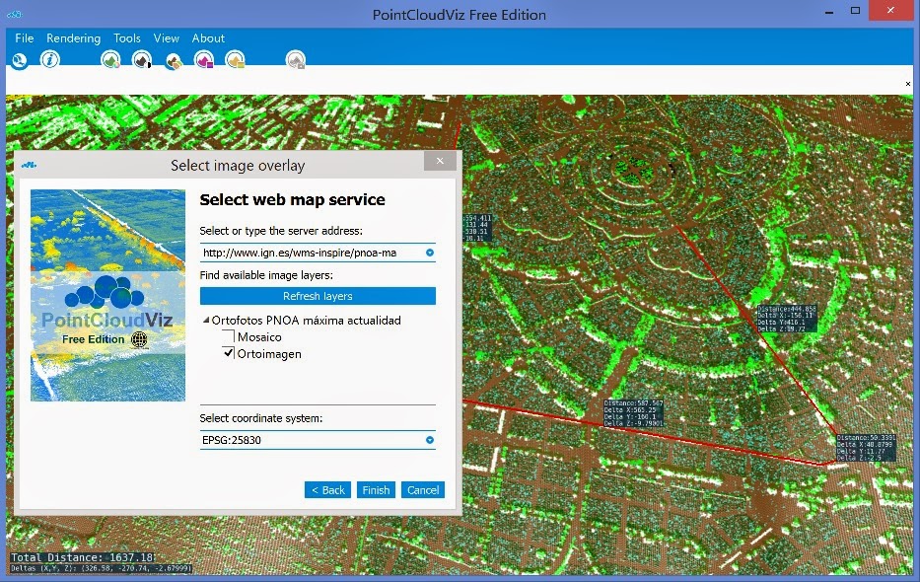Check the Mosaico layer checkbox
The height and width of the screenshot is (582, 920).
coord(229,336)
